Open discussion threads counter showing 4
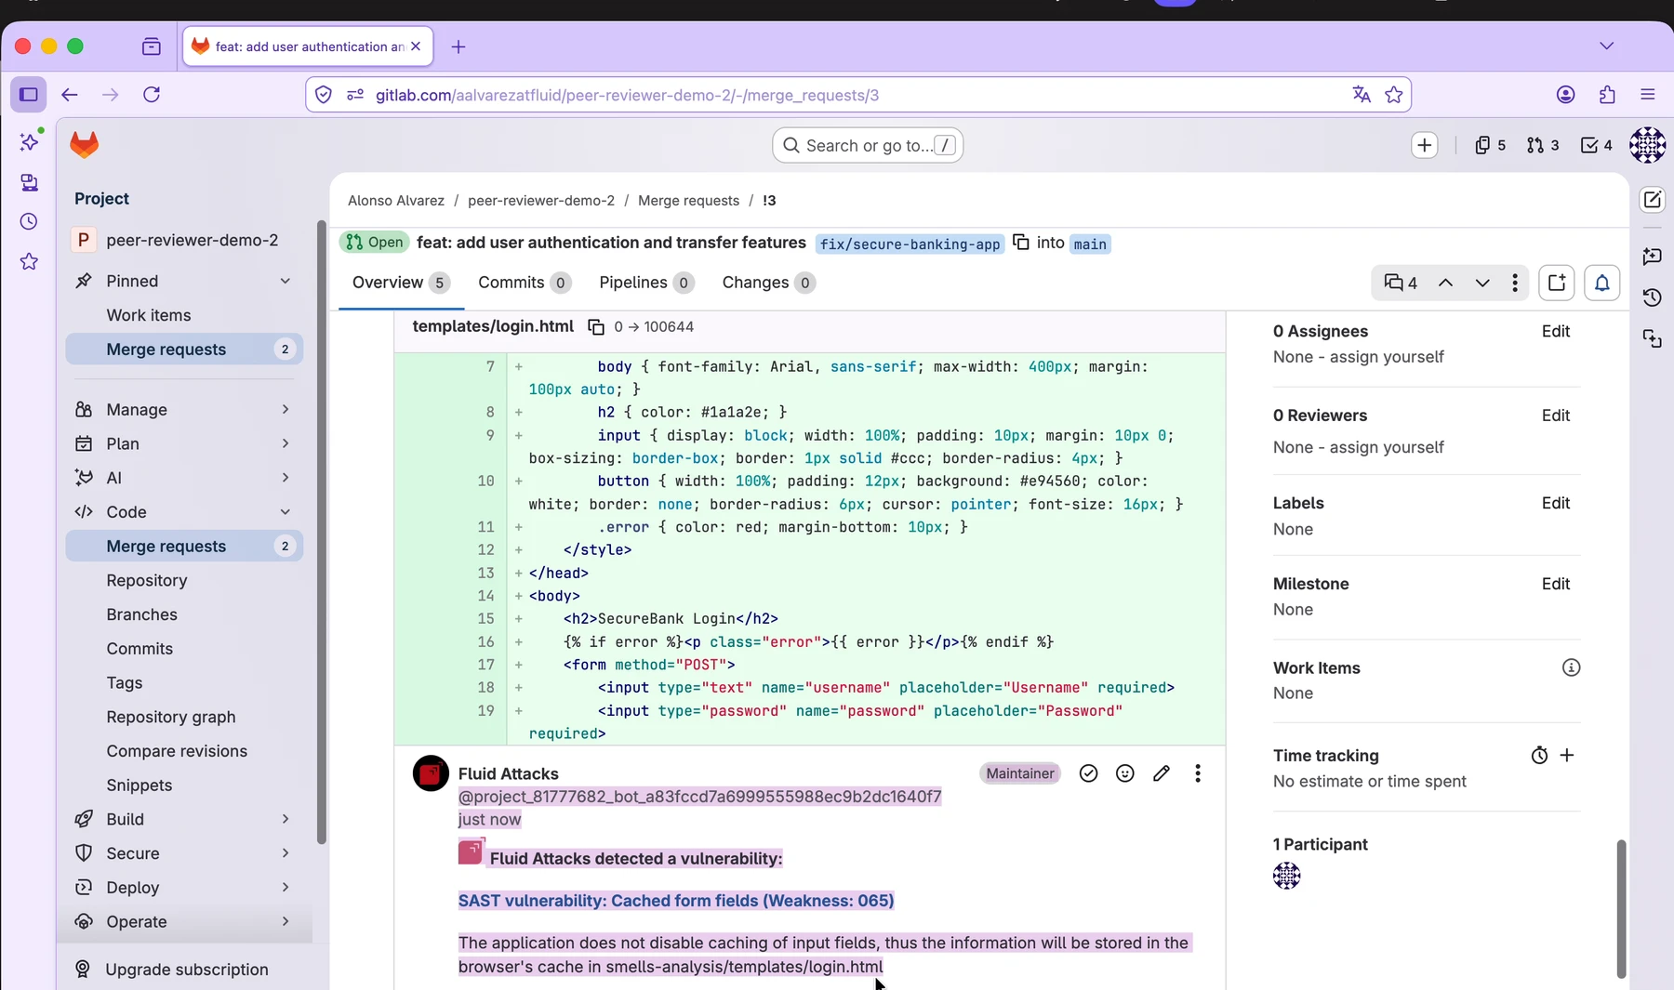Screen dimensions: 1674x990 click(x=1401, y=283)
